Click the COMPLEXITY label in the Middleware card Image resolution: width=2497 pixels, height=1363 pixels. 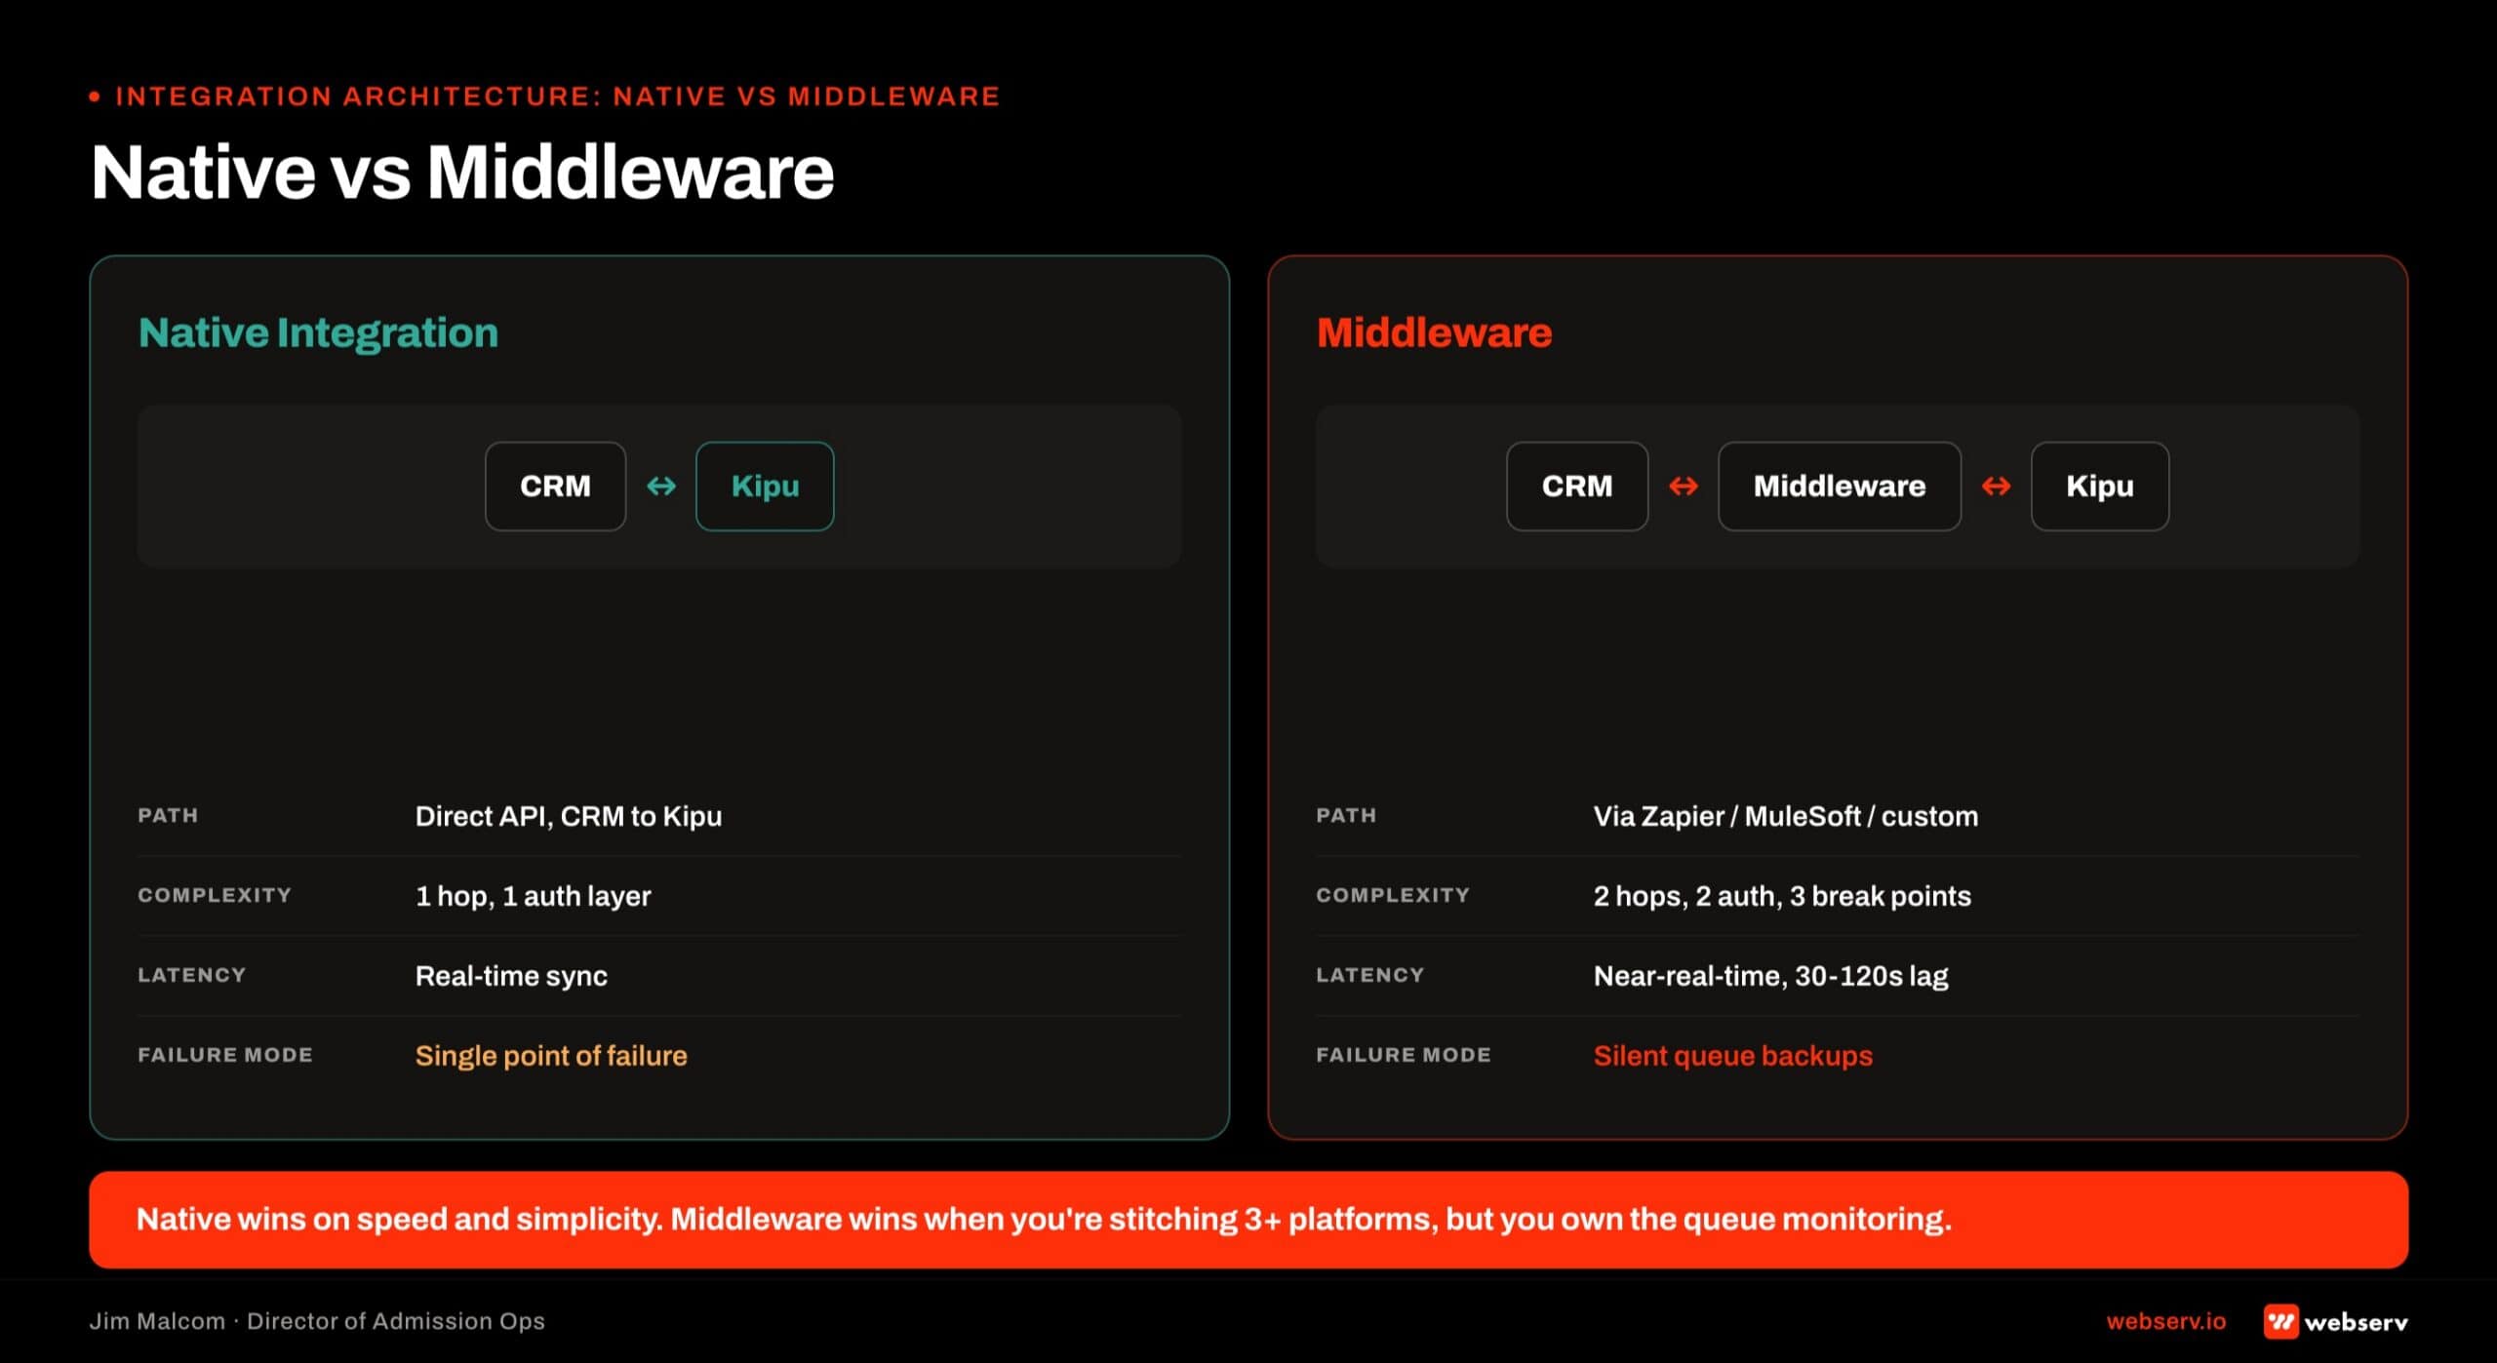[1393, 895]
